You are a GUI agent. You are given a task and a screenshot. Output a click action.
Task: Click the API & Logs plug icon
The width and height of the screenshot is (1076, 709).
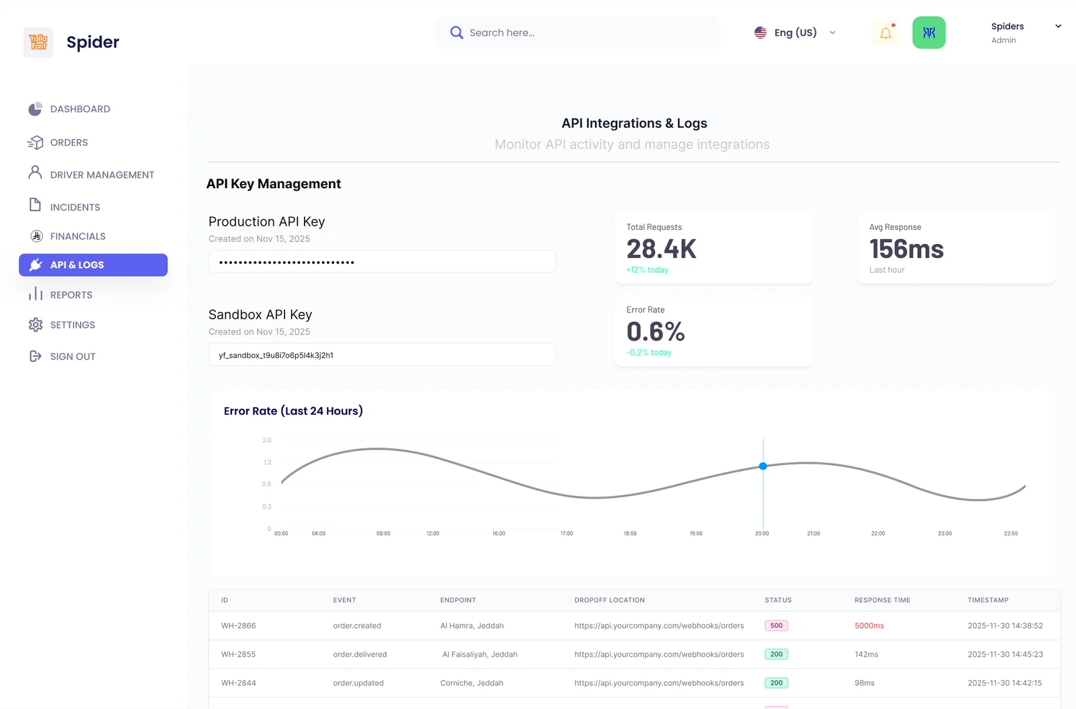[x=36, y=265]
